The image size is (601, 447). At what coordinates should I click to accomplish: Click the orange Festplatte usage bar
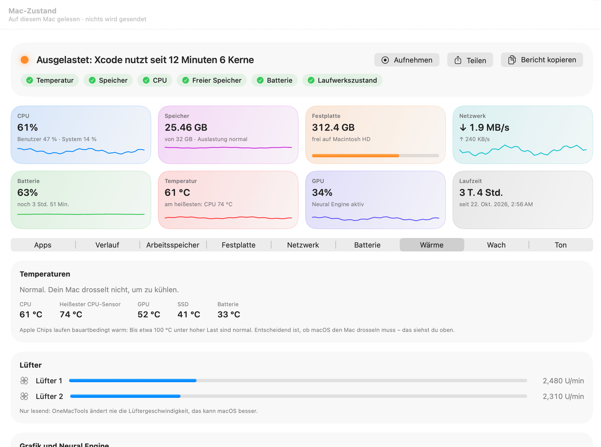click(375, 156)
